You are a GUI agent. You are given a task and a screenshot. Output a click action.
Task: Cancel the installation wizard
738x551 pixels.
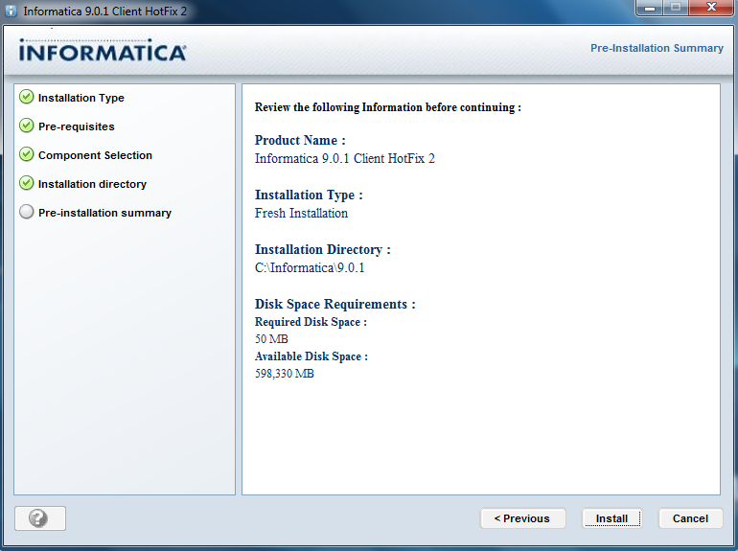click(x=690, y=518)
